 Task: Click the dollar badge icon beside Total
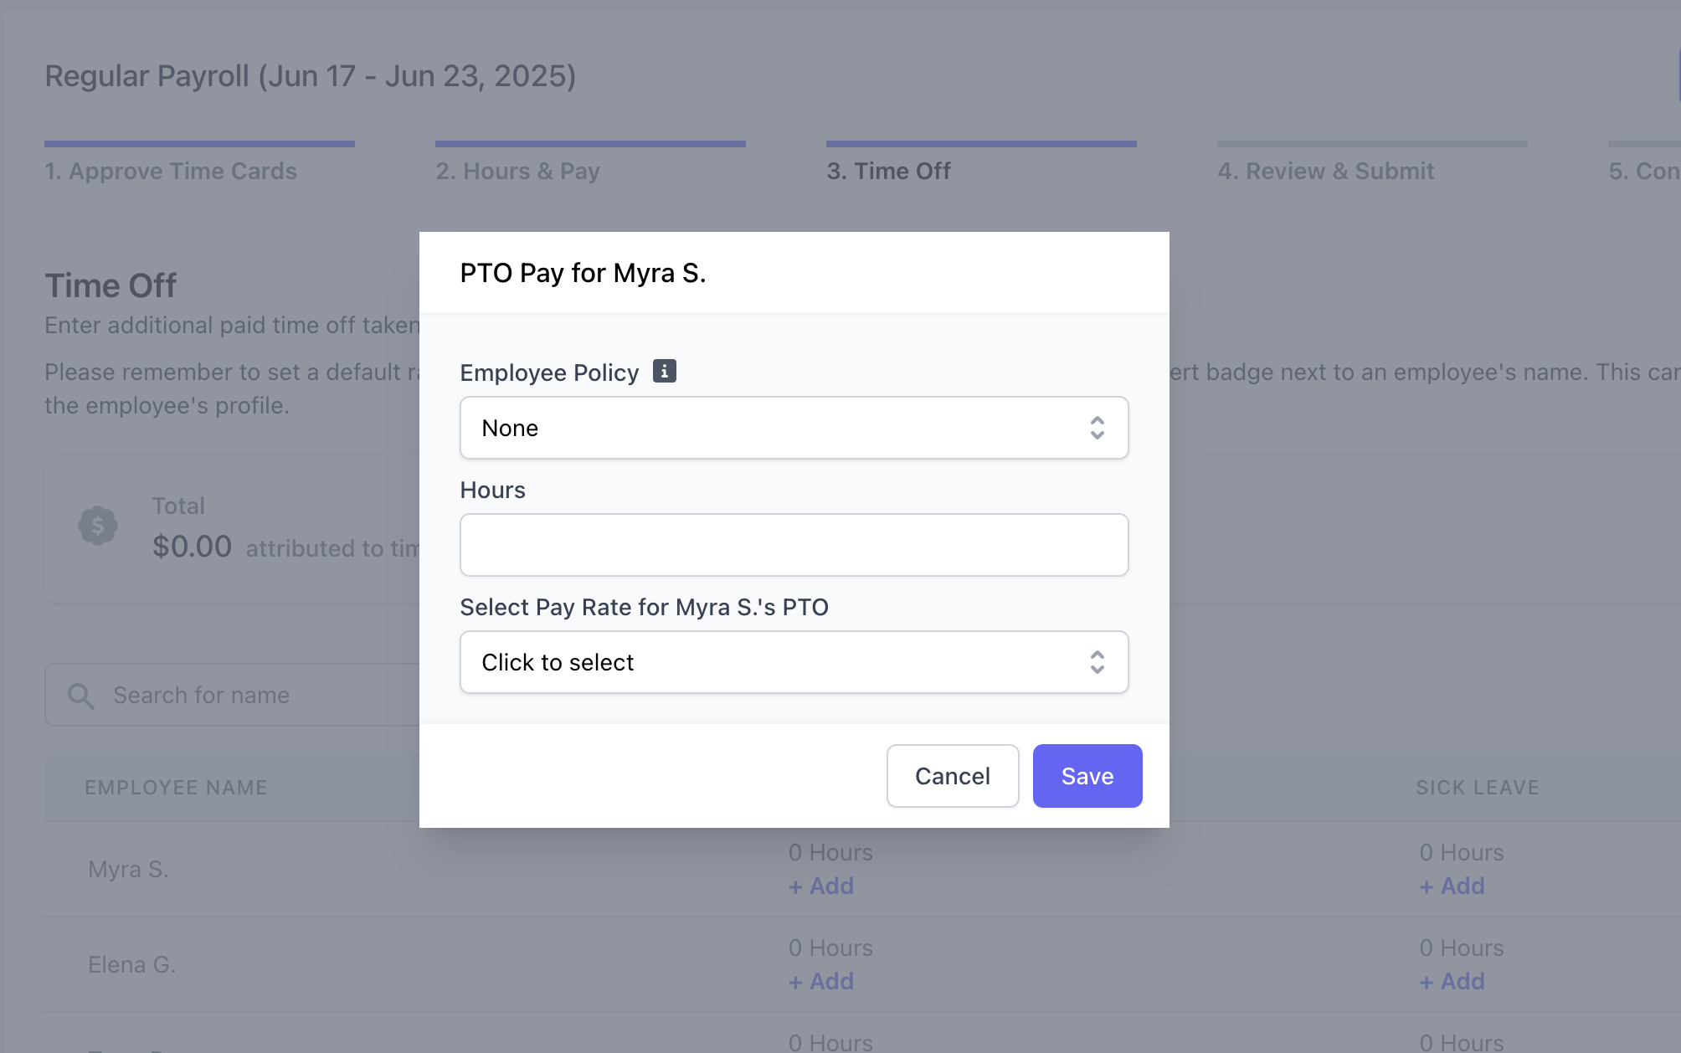pyautogui.click(x=98, y=526)
